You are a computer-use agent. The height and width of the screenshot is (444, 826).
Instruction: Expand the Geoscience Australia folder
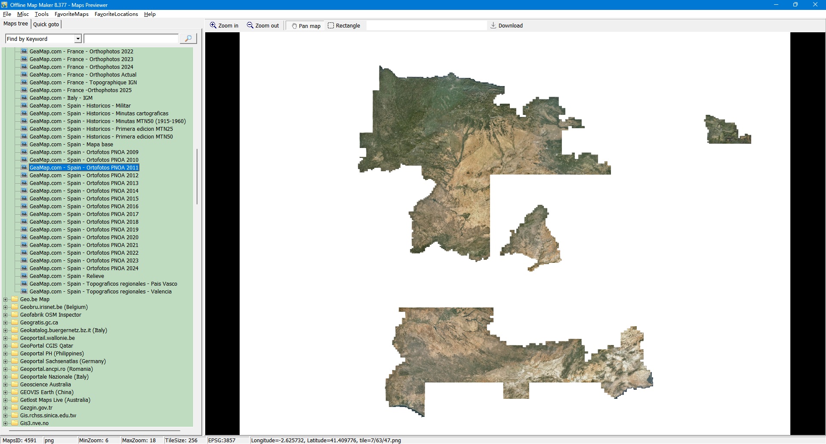5,385
